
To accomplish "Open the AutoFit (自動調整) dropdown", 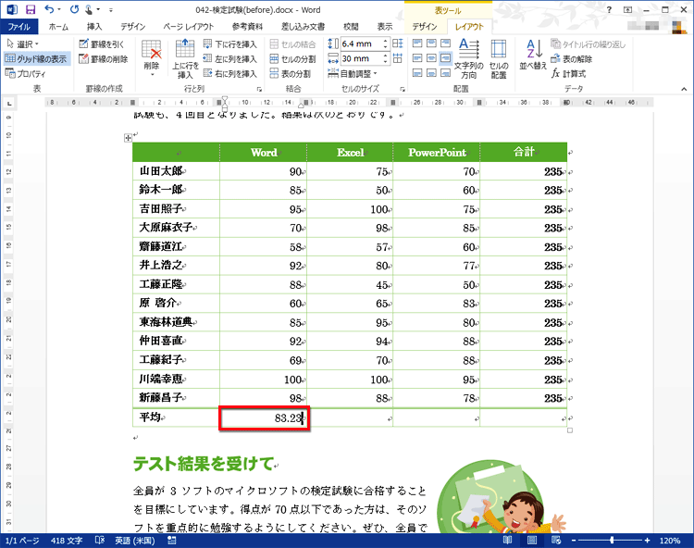I will [353, 73].
